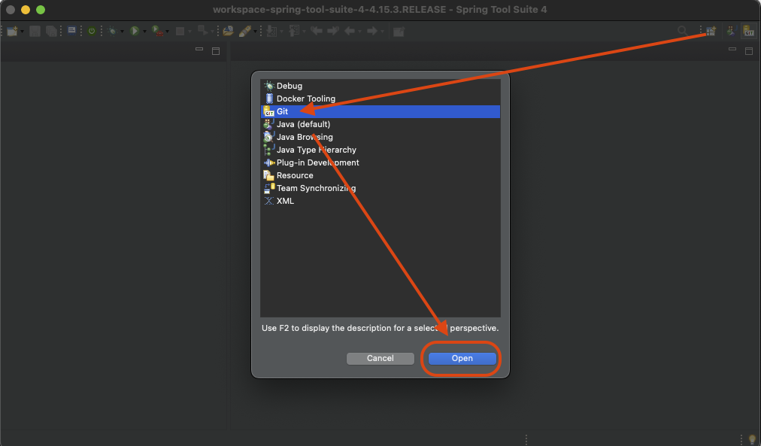
Task: Expand the Search icon dropdown arrow
Action: [255, 32]
